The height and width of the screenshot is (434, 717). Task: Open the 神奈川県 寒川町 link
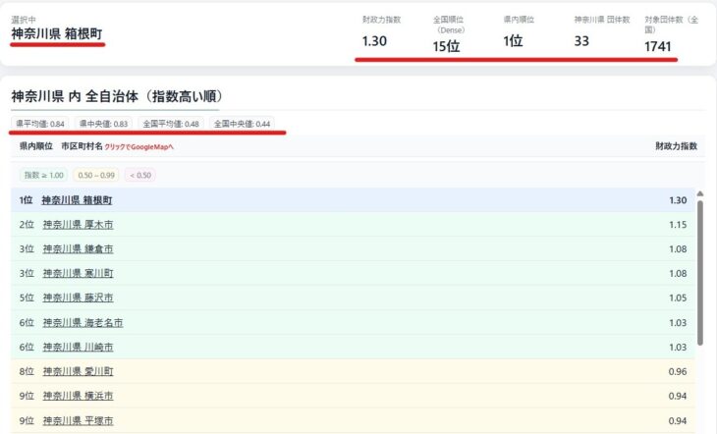click(x=78, y=274)
